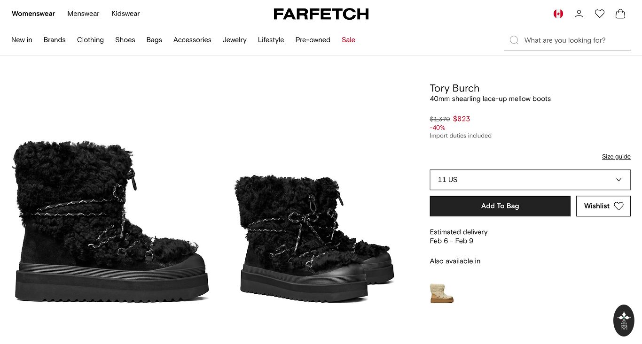Open the Sale menu item
The height and width of the screenshot is (344, 642).
[348, 40]
